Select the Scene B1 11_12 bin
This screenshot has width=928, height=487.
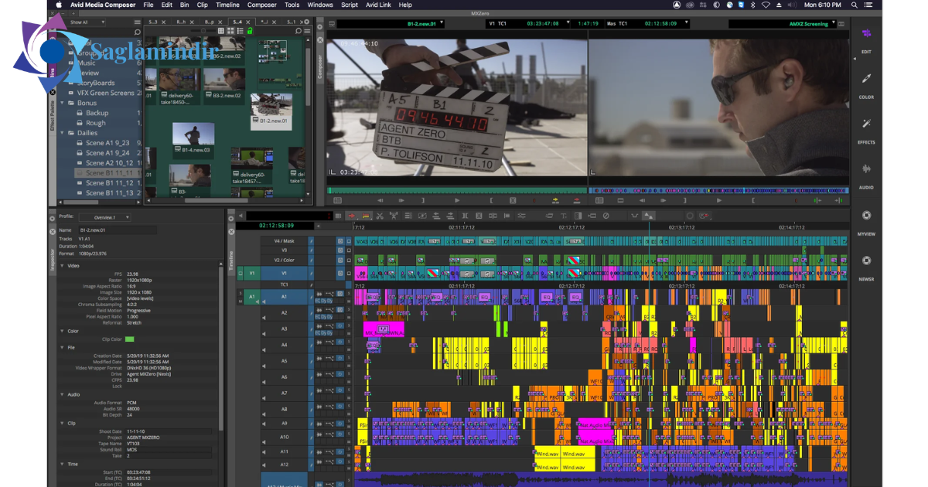(109, 183)
